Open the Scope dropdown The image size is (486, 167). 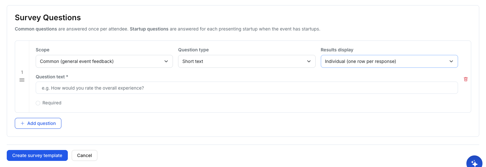104,61
